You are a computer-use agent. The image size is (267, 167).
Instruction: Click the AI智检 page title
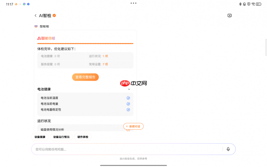coord(45,16)
